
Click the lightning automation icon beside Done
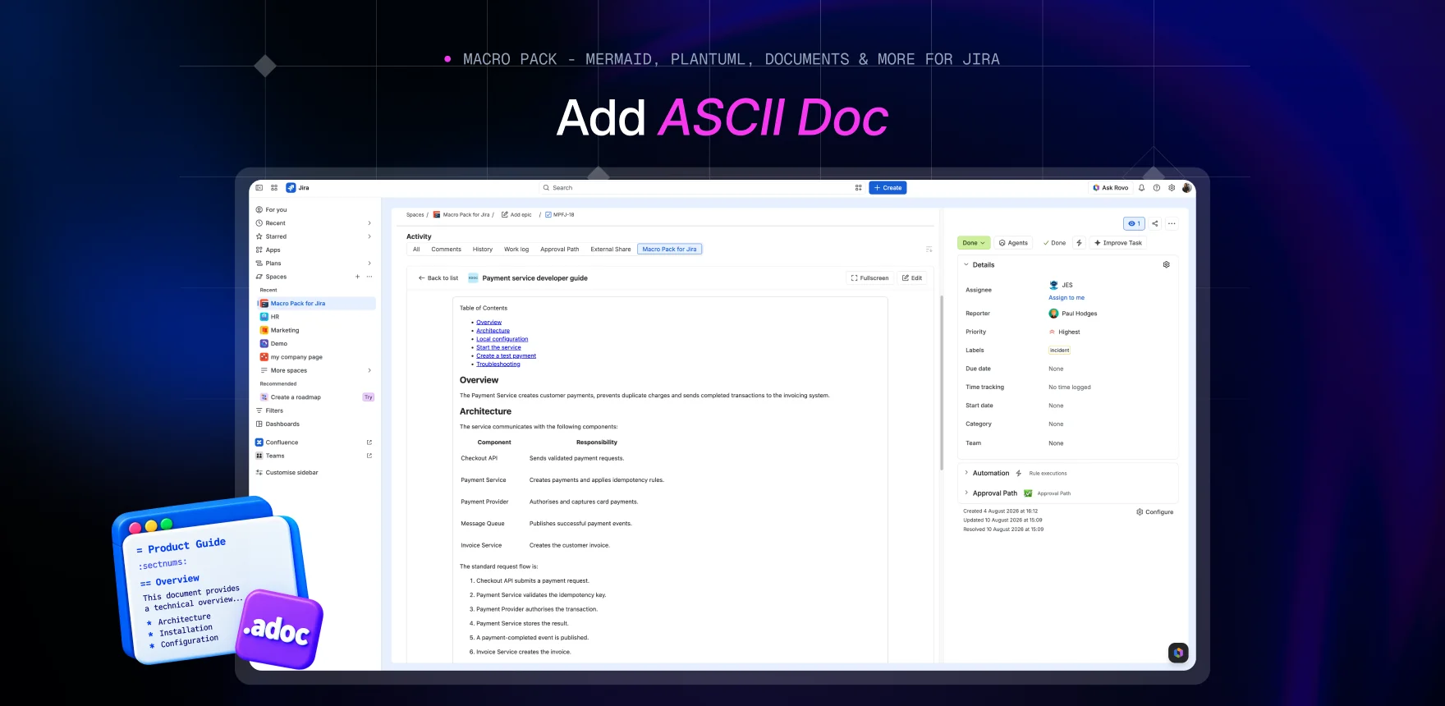point(1079,243)
